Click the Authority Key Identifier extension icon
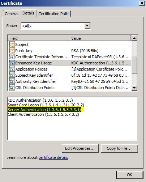Screen dimensions: 146x182 [x=12, y=81]
